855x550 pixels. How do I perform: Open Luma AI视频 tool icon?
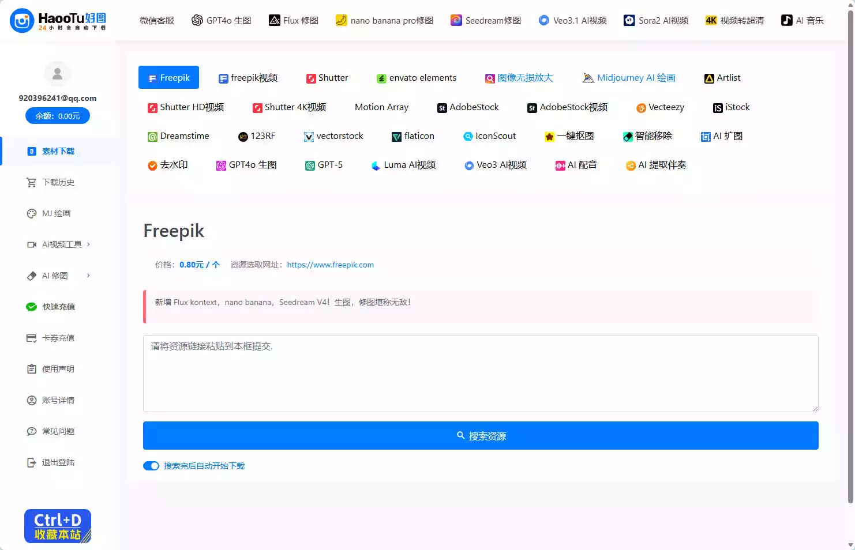376,165
